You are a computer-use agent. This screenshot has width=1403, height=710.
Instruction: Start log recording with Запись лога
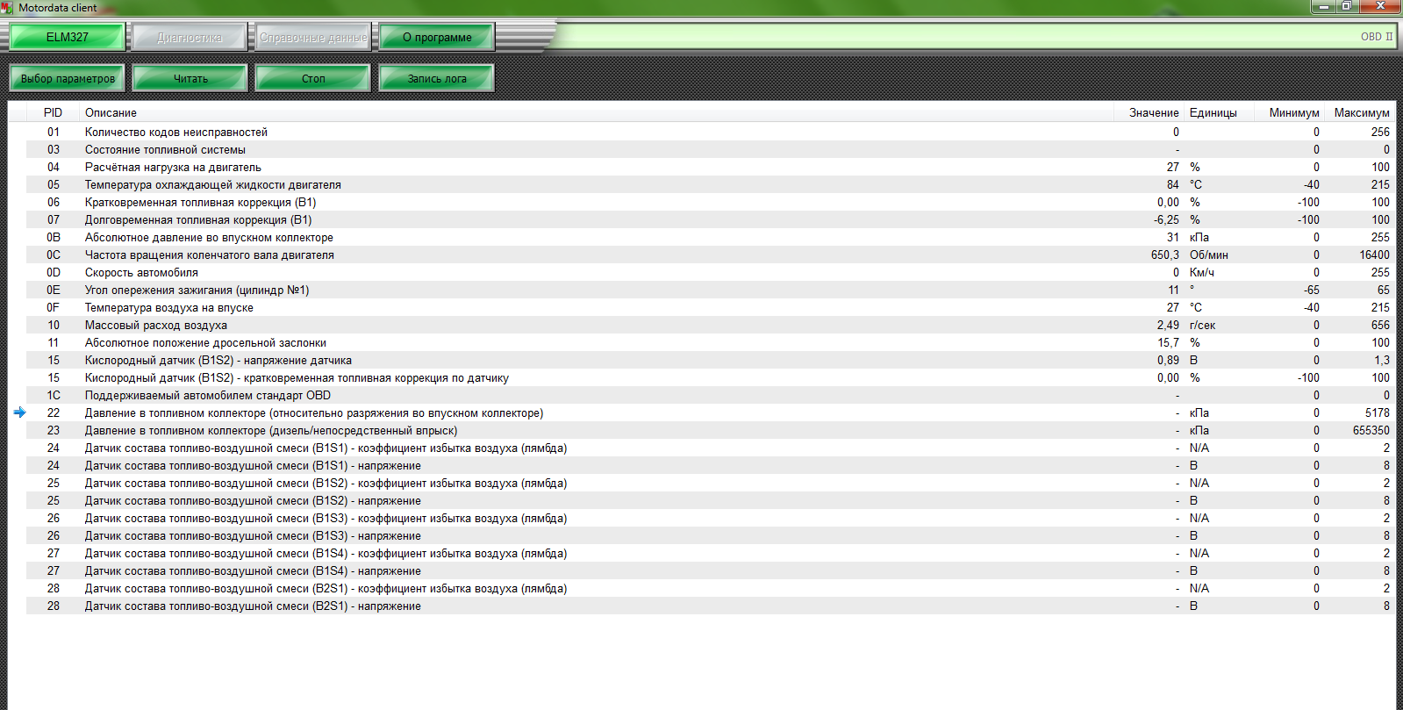tap(437, 78)
